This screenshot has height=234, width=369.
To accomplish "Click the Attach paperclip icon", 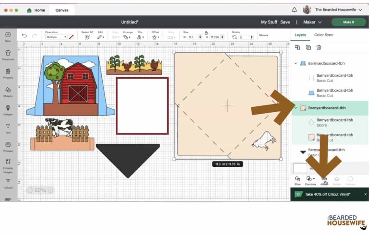I will pos(324,179).
